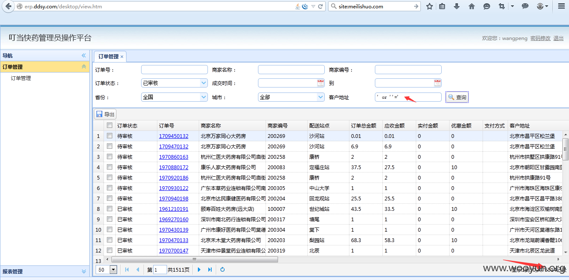Check the row for order 1970860163
Viewport: 569px width, 280px height.
(109, 157)
